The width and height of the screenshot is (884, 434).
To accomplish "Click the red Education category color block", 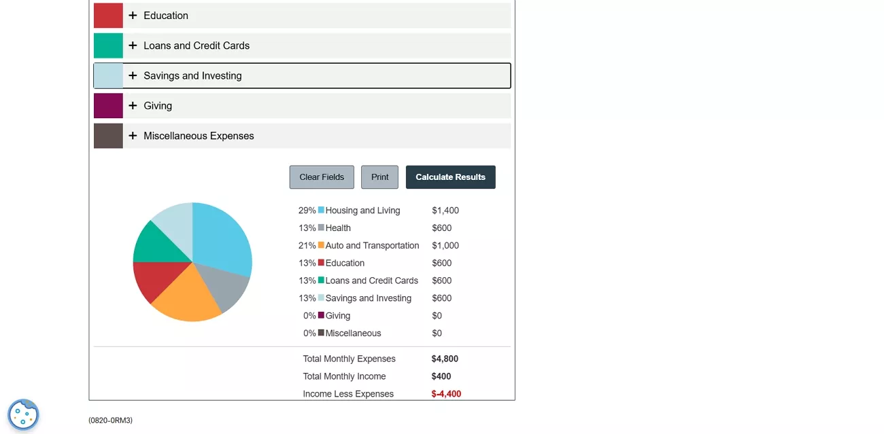I will [x=107, y=15].
